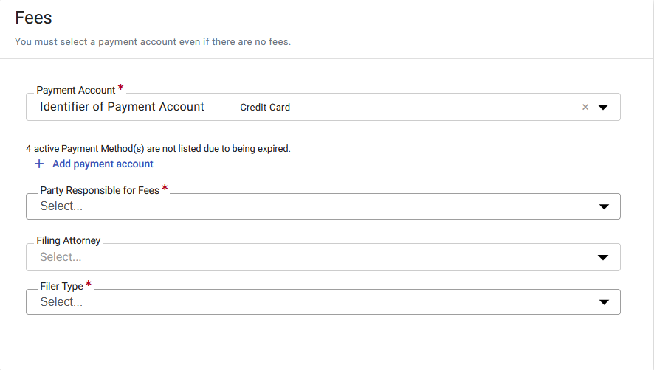The width and height of the screenshot is (654, 370).
Task: Click the Credit Card type text
Action: 265,107
